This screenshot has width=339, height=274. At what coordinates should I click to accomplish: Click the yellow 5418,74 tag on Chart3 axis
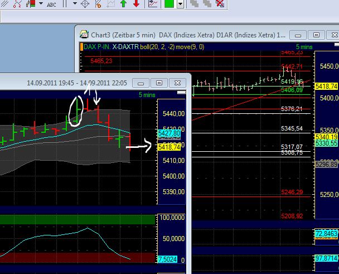pyautogui.click(x=326, y=86)
